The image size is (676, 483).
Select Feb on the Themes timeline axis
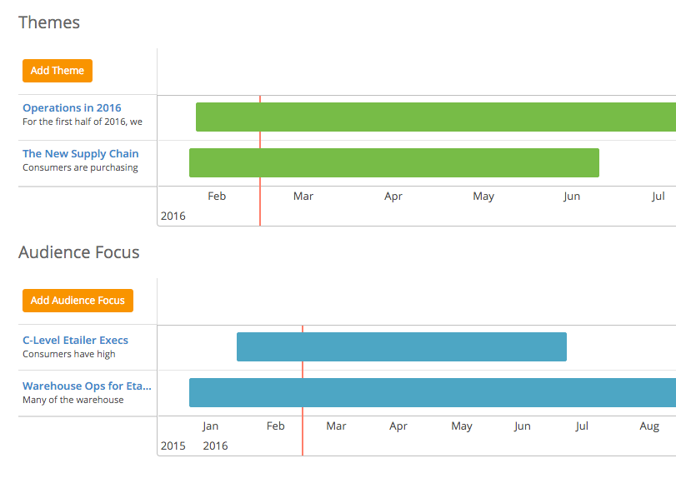coord(217,196)
